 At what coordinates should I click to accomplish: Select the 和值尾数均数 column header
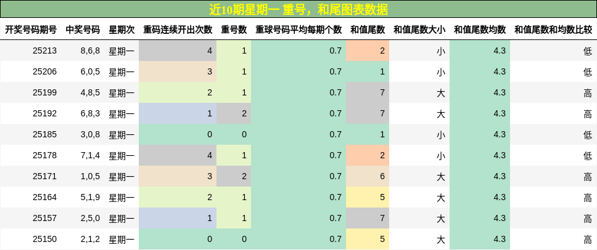pos(480,30)
